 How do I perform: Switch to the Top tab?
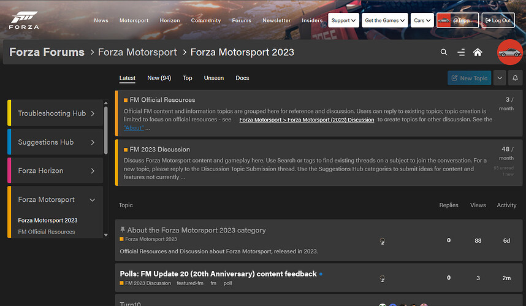(x=187, y=78)
